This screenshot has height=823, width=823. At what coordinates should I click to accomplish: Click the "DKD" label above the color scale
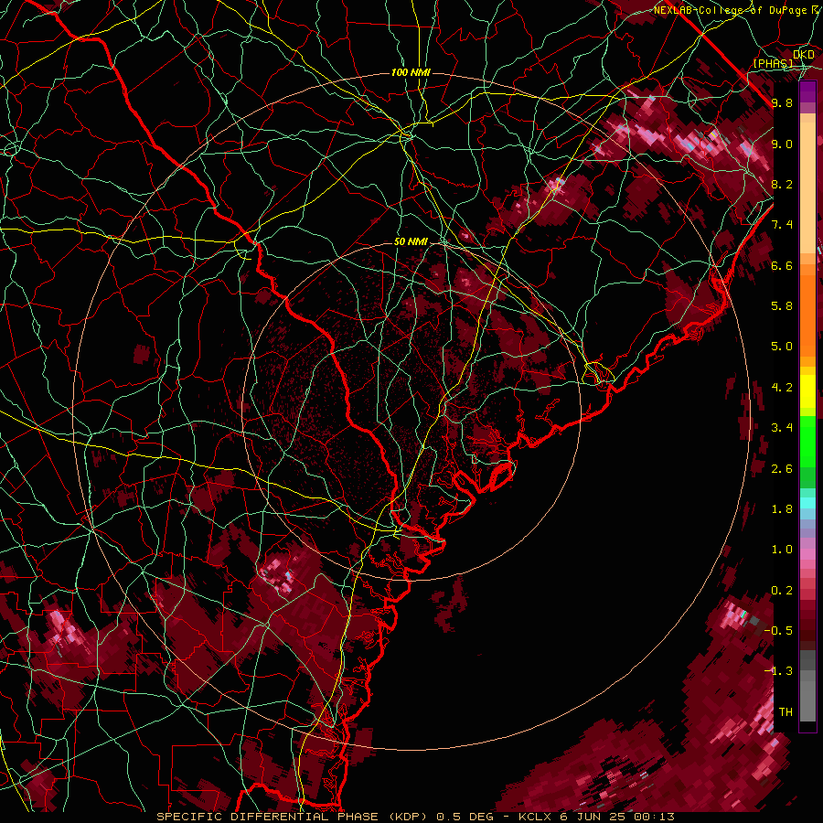[x=804, y=55]
